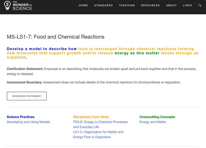
Task: Click the Disciplinary Core Ideas heading
Action: pos(91,117)
